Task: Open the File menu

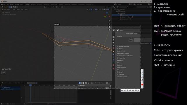Action: [x=4, y=4]
